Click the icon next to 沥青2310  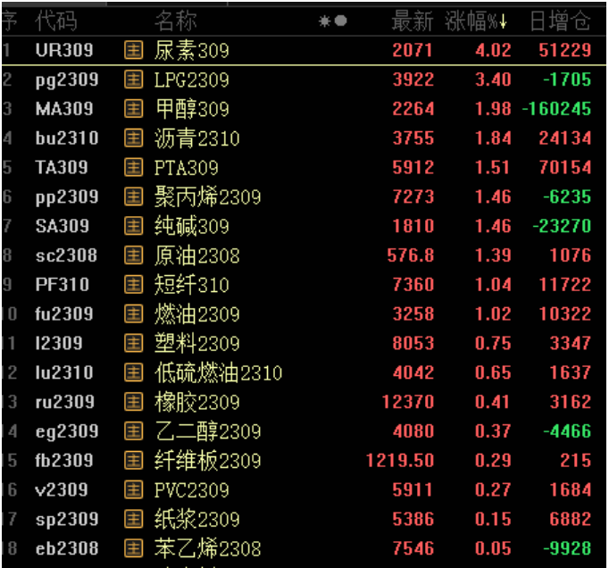(133, 138)
